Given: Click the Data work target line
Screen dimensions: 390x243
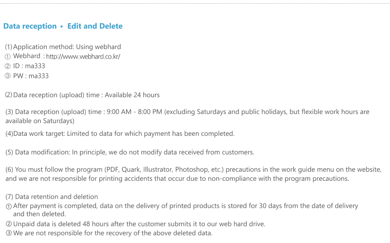Looking at the screenshot, I should point(120,134).
